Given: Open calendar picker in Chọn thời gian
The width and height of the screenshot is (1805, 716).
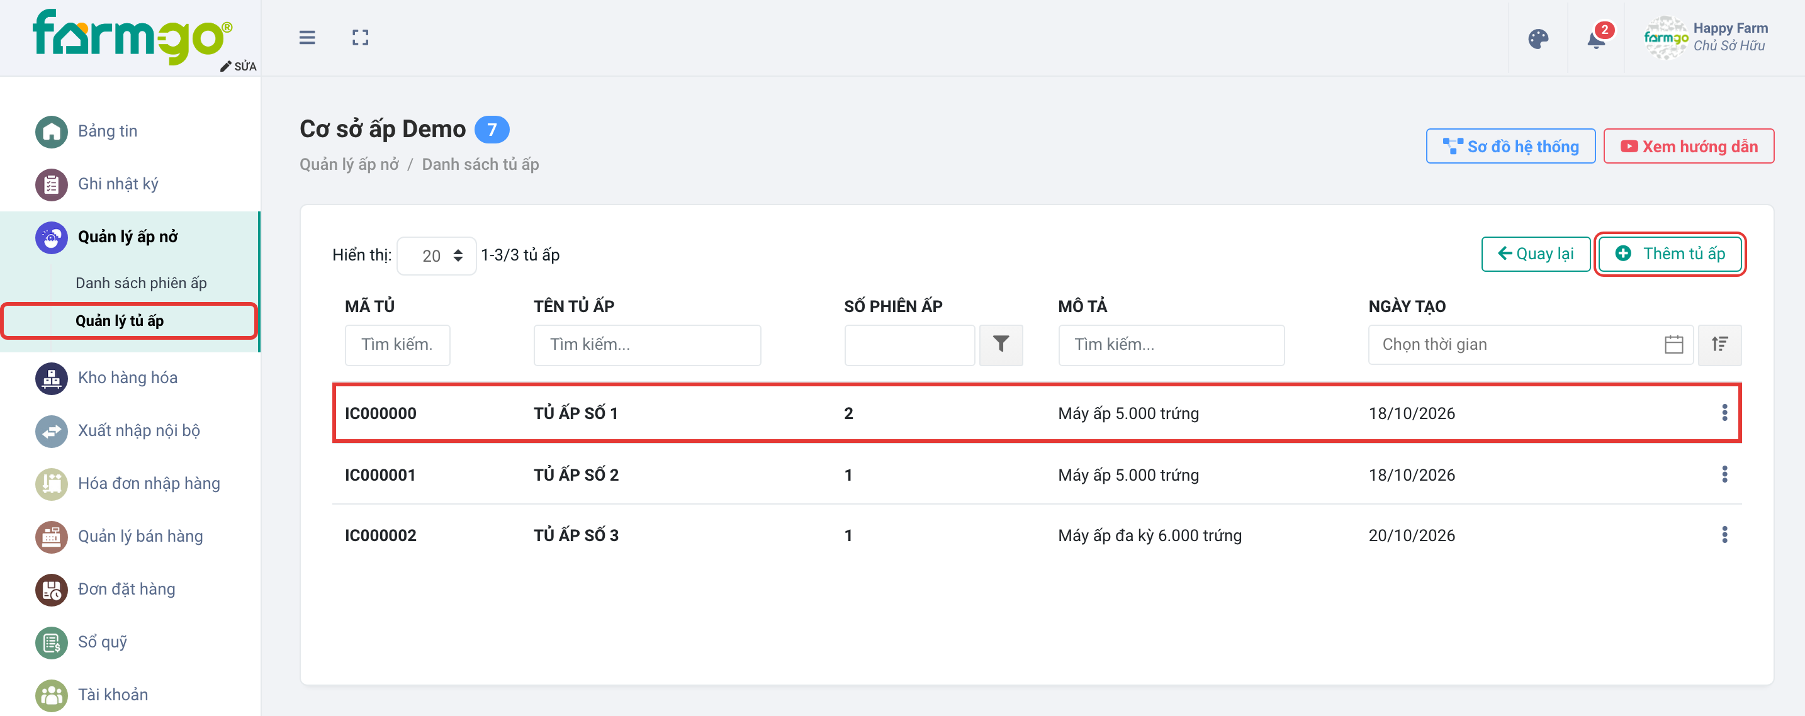Looking at the screenshot, I should (1673, 344).
